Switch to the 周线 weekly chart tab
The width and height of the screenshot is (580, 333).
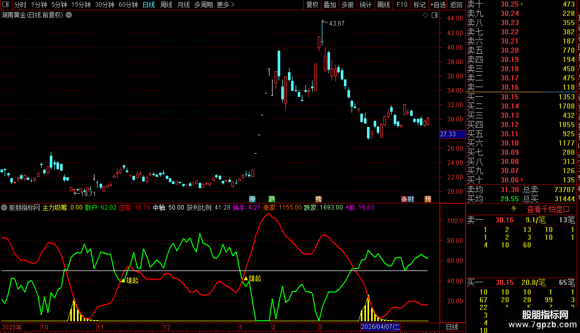(x=166, y=5)
